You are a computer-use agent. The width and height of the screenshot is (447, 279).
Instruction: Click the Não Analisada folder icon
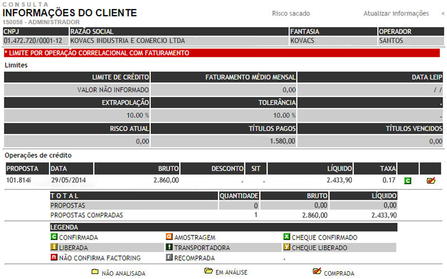pos(95,272)
